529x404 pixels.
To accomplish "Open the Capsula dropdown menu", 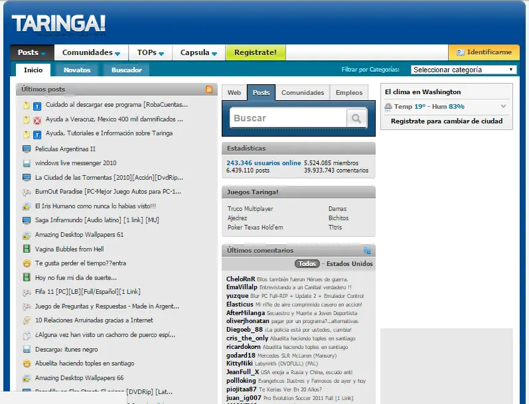I will [x=198, y=52].
